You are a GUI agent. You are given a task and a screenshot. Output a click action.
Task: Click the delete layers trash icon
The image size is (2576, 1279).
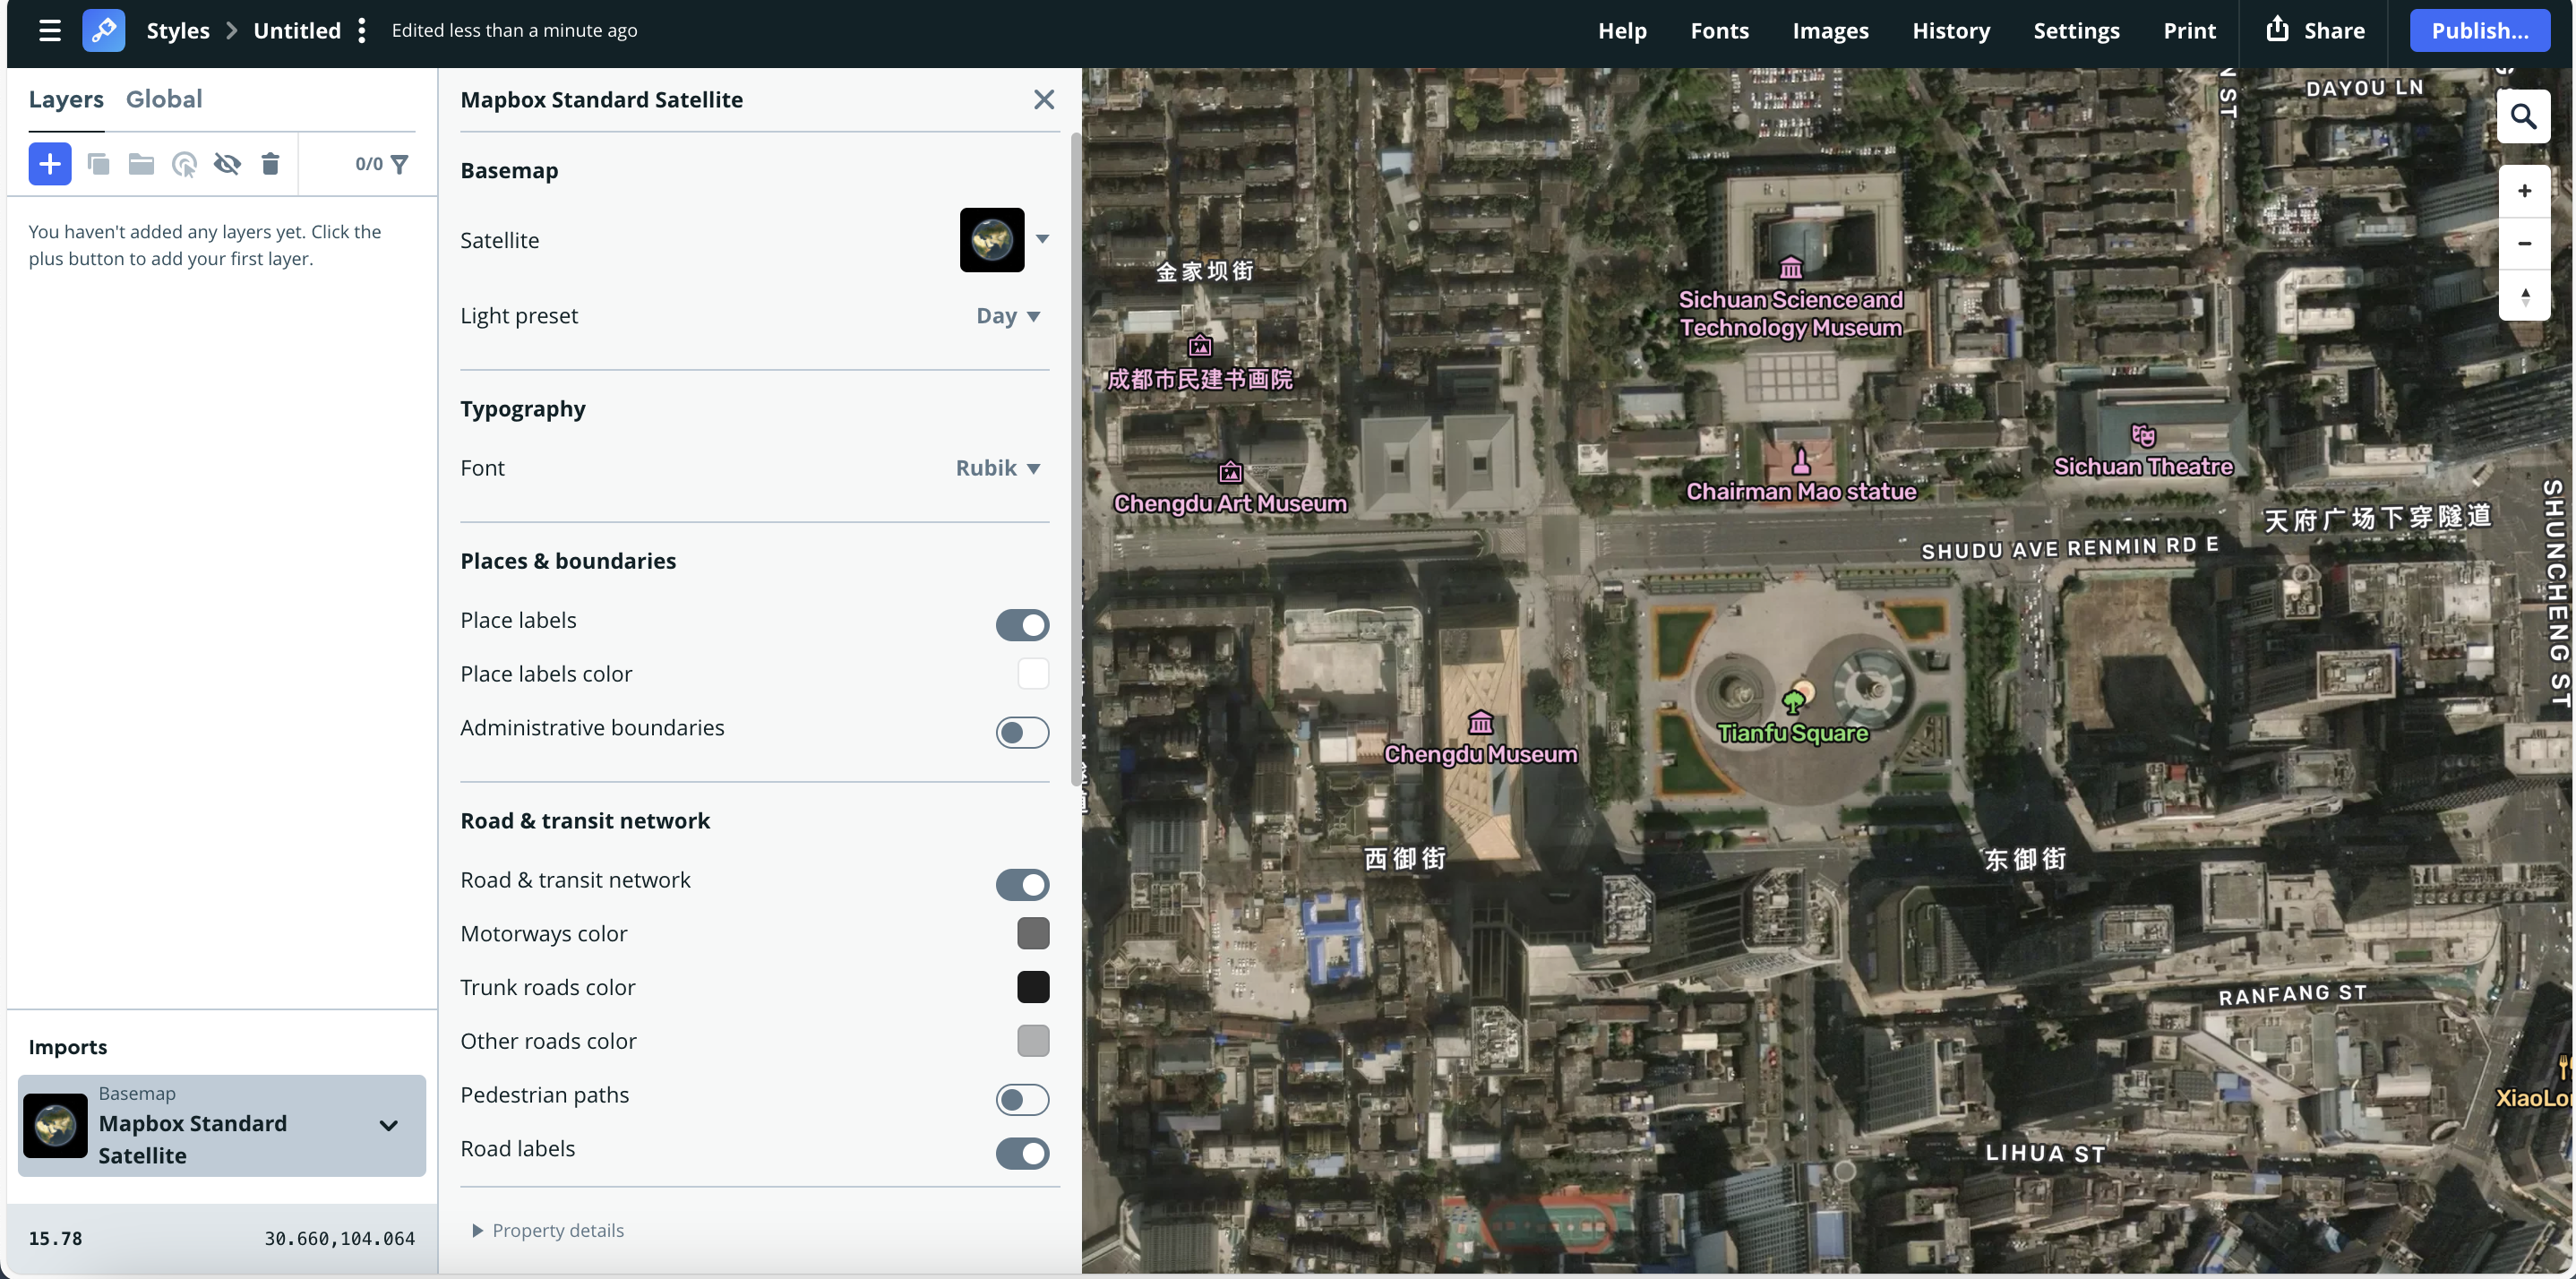coord(270,164)
